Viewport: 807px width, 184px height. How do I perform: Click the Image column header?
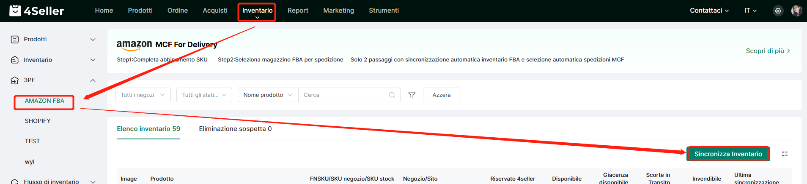tap(129, 179)
